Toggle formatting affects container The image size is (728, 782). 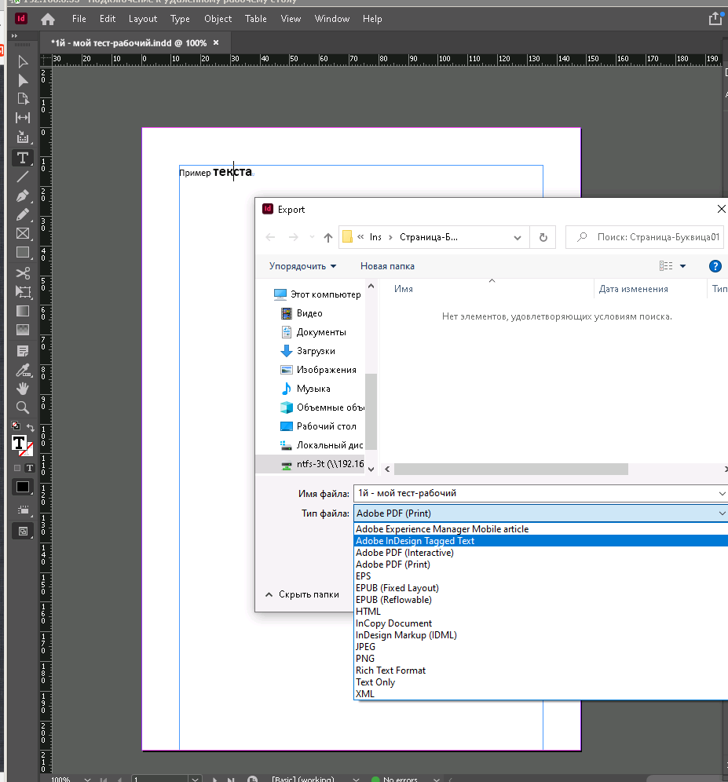(x=17, y=468)
